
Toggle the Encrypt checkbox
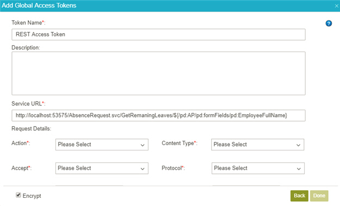[x=18, y=195]
